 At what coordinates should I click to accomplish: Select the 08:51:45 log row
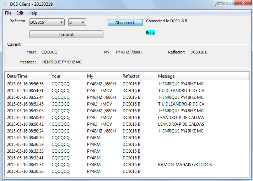pyautogui.click(x=126, y=104)
